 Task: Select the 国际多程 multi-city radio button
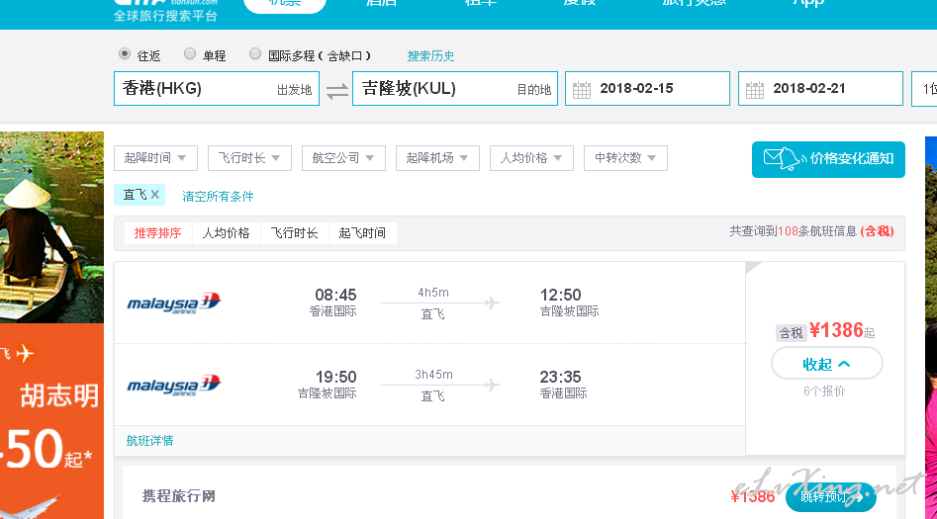255,54
